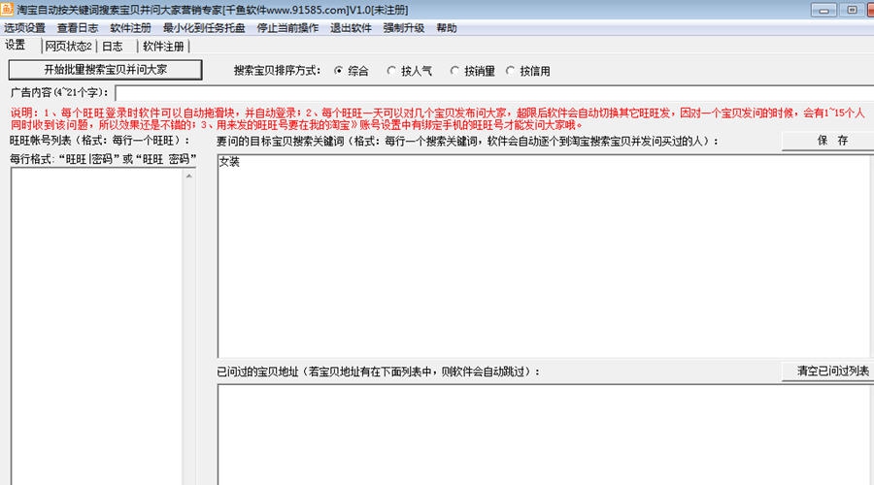This screenshot has width=874, height=485.
Task: Switch to the 软件注册 tab
Action: click(163, 47)
